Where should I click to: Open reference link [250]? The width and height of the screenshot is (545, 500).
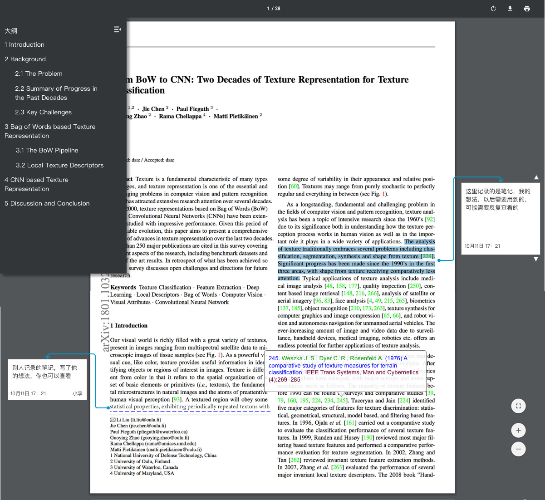[414, 286]
